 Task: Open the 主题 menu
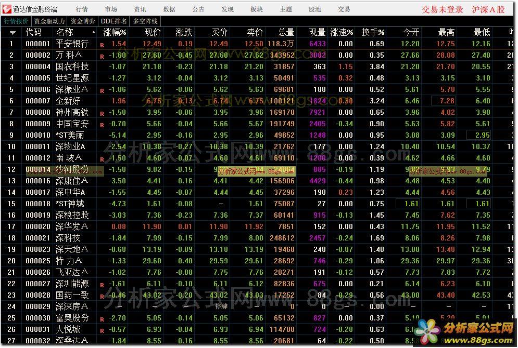tap(286, 9)
